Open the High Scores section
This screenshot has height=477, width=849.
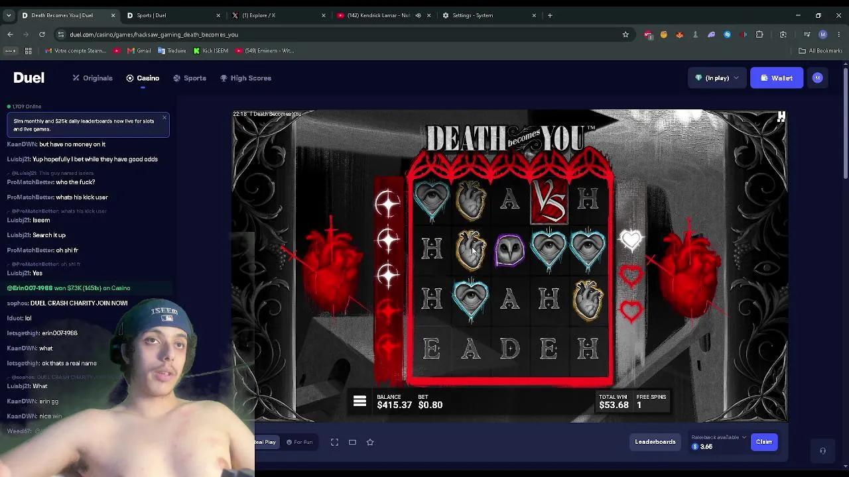pyautogui.click(x=245, y=78)
